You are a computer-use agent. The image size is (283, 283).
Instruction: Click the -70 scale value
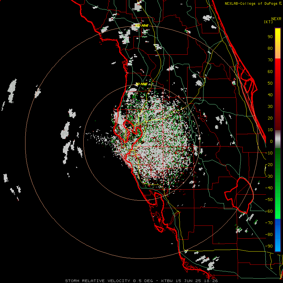(x=269, y=223)
